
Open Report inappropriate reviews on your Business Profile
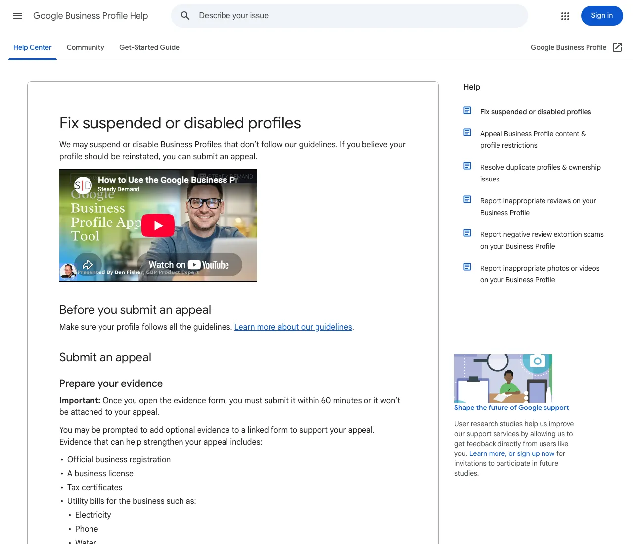538,207
